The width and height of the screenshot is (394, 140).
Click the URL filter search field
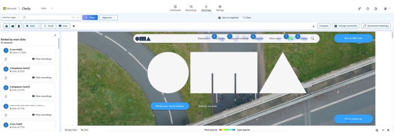pos(48,18)
